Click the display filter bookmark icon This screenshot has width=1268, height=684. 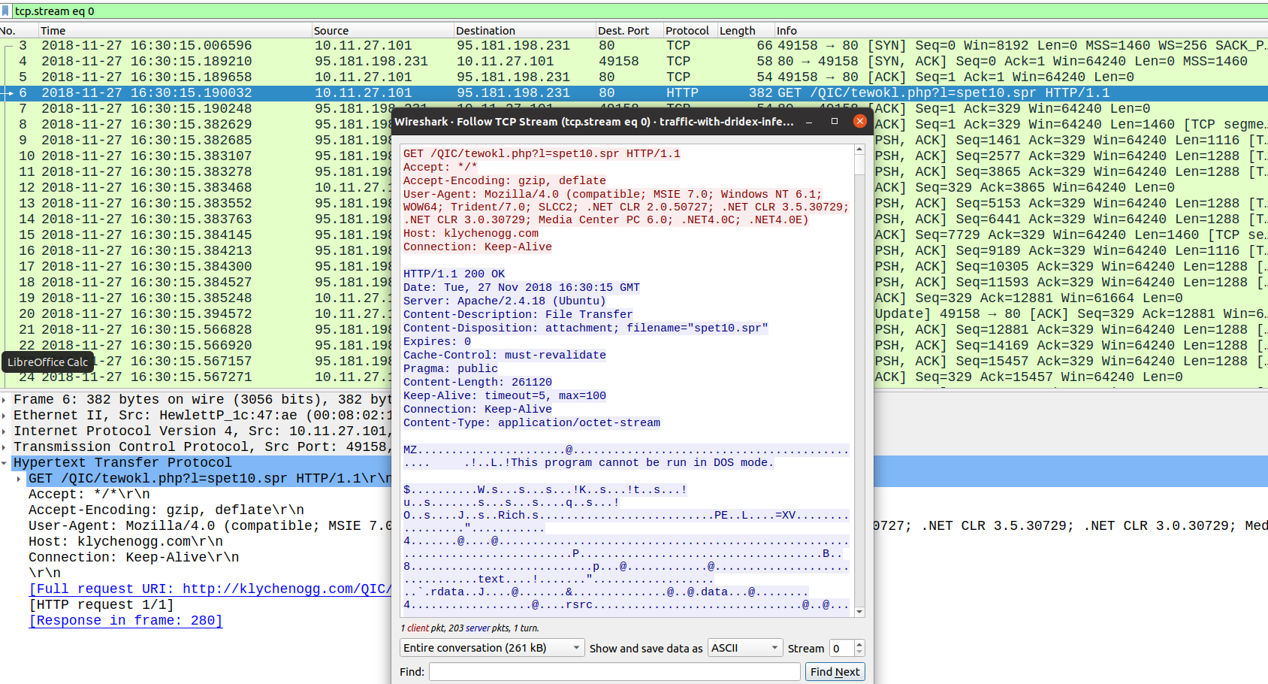click(6, 11)
